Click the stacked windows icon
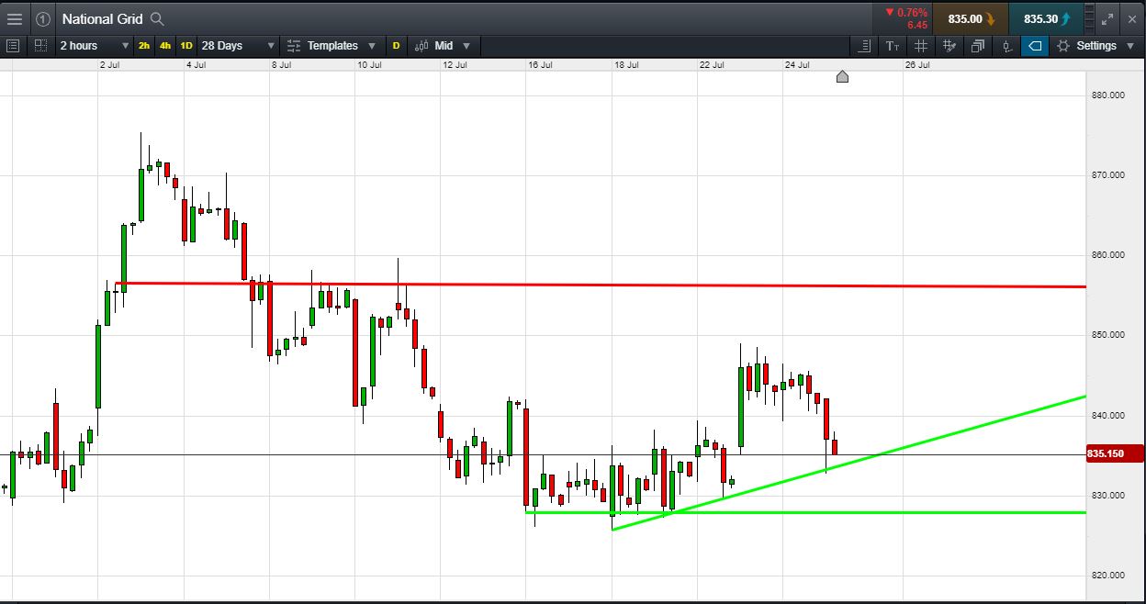 978,45
